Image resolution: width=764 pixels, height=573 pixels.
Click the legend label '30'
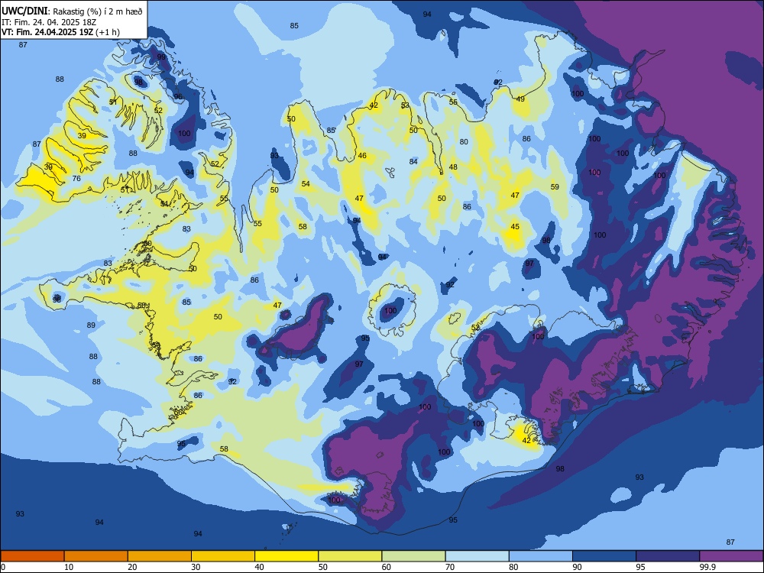(x=196, y=567)
